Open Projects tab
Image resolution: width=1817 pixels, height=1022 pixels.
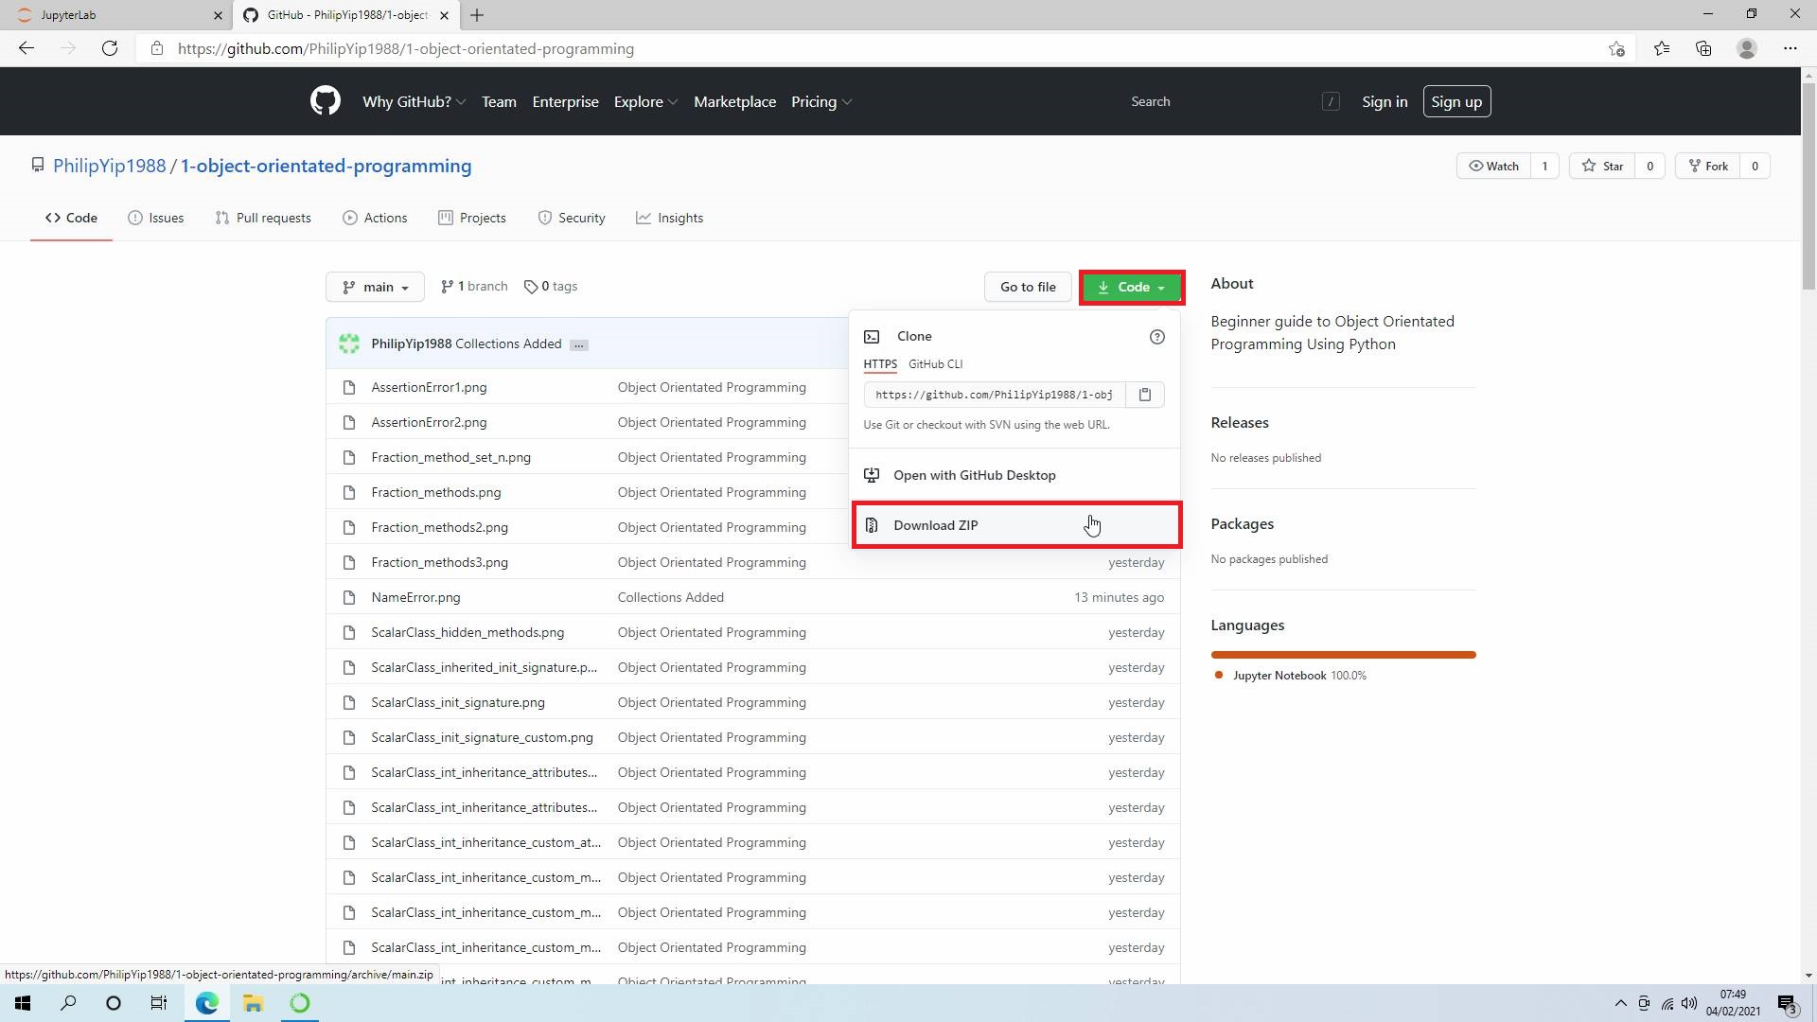tap(472, 218)
